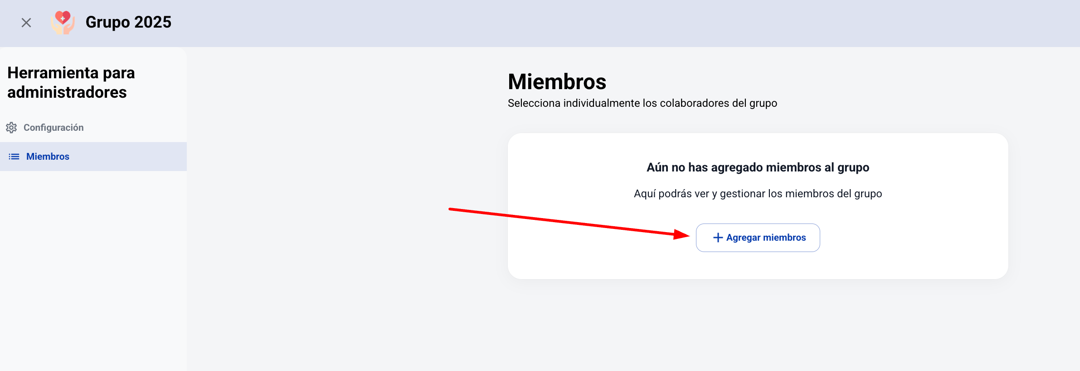Screen dimensions: 1080x371
Task: Click the plus icon in Agregar miembros
Action: pyautogui.click(x=718, y=238)
